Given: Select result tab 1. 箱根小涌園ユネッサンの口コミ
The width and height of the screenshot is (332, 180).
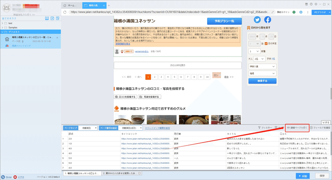Looking at the screenshot, I should click(82, 173).
